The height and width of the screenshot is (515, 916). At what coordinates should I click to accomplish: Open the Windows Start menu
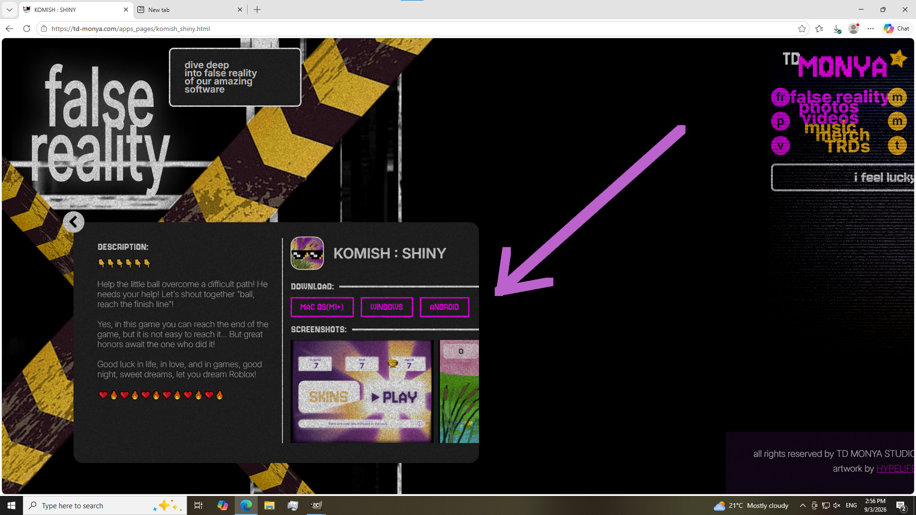[11, 505]
